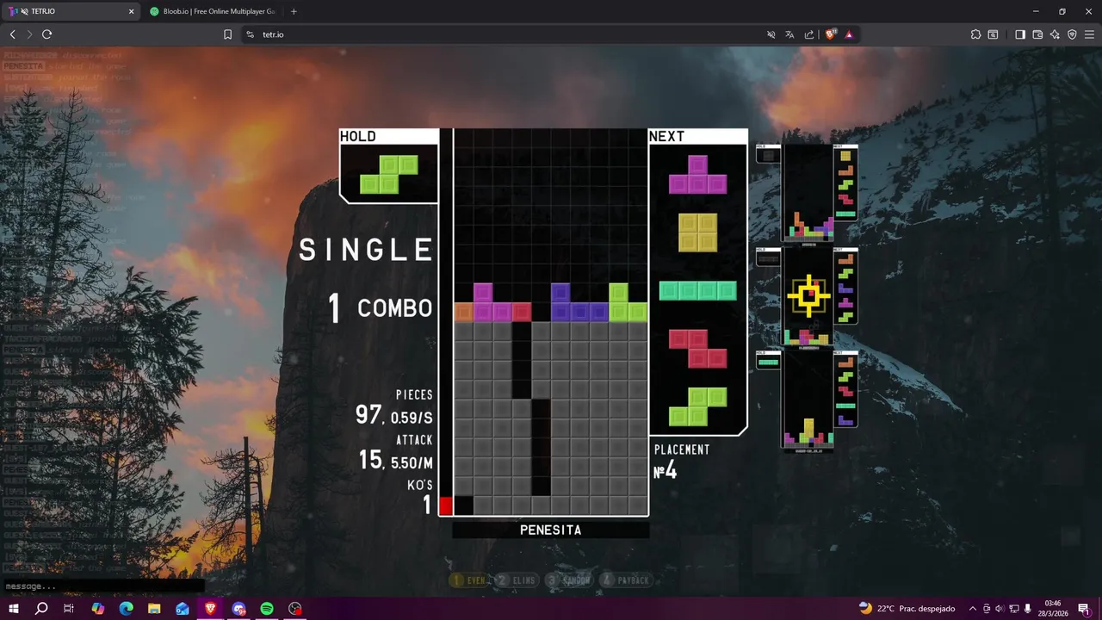
Task: Open the page translate option
Action: click(789, 34)
